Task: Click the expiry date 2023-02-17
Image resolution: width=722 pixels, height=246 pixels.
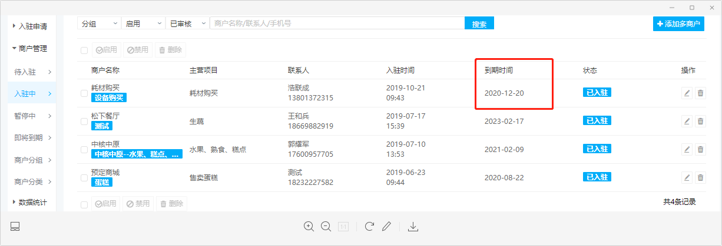Action: (x=504, y=122)
